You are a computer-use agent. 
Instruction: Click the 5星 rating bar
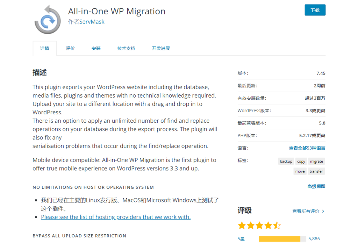tap(282, 239)
